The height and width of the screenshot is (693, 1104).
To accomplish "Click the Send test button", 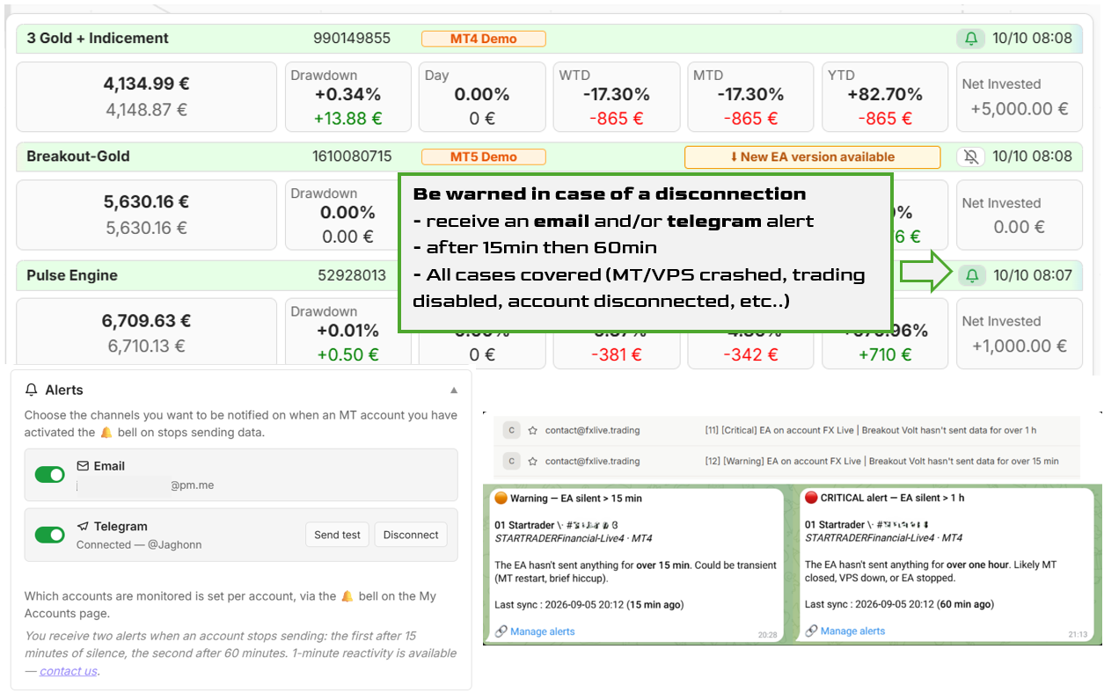I will pos(338,535).
